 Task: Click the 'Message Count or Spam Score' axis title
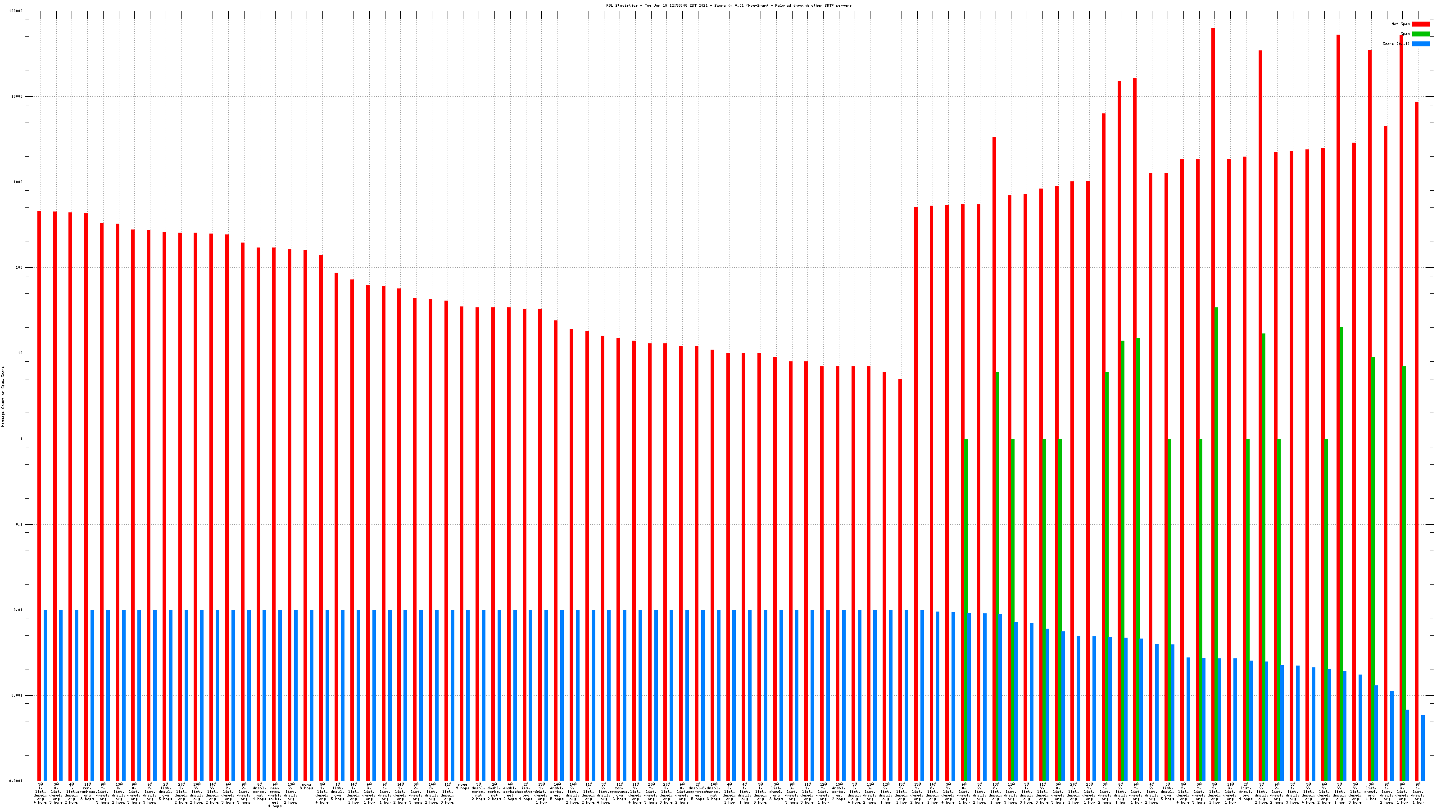click(3, 396)
